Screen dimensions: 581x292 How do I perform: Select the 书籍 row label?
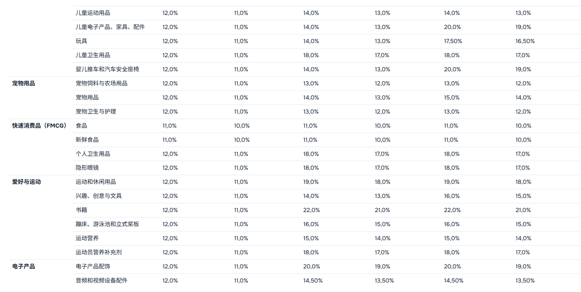81,210
